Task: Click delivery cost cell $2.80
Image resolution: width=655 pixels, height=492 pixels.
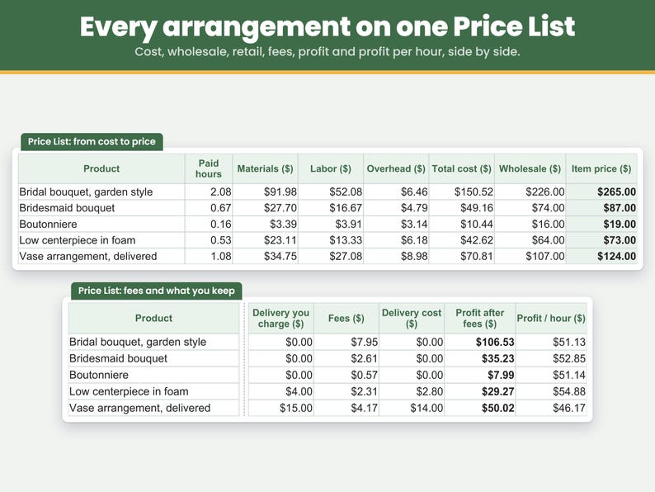Action: 412,391
